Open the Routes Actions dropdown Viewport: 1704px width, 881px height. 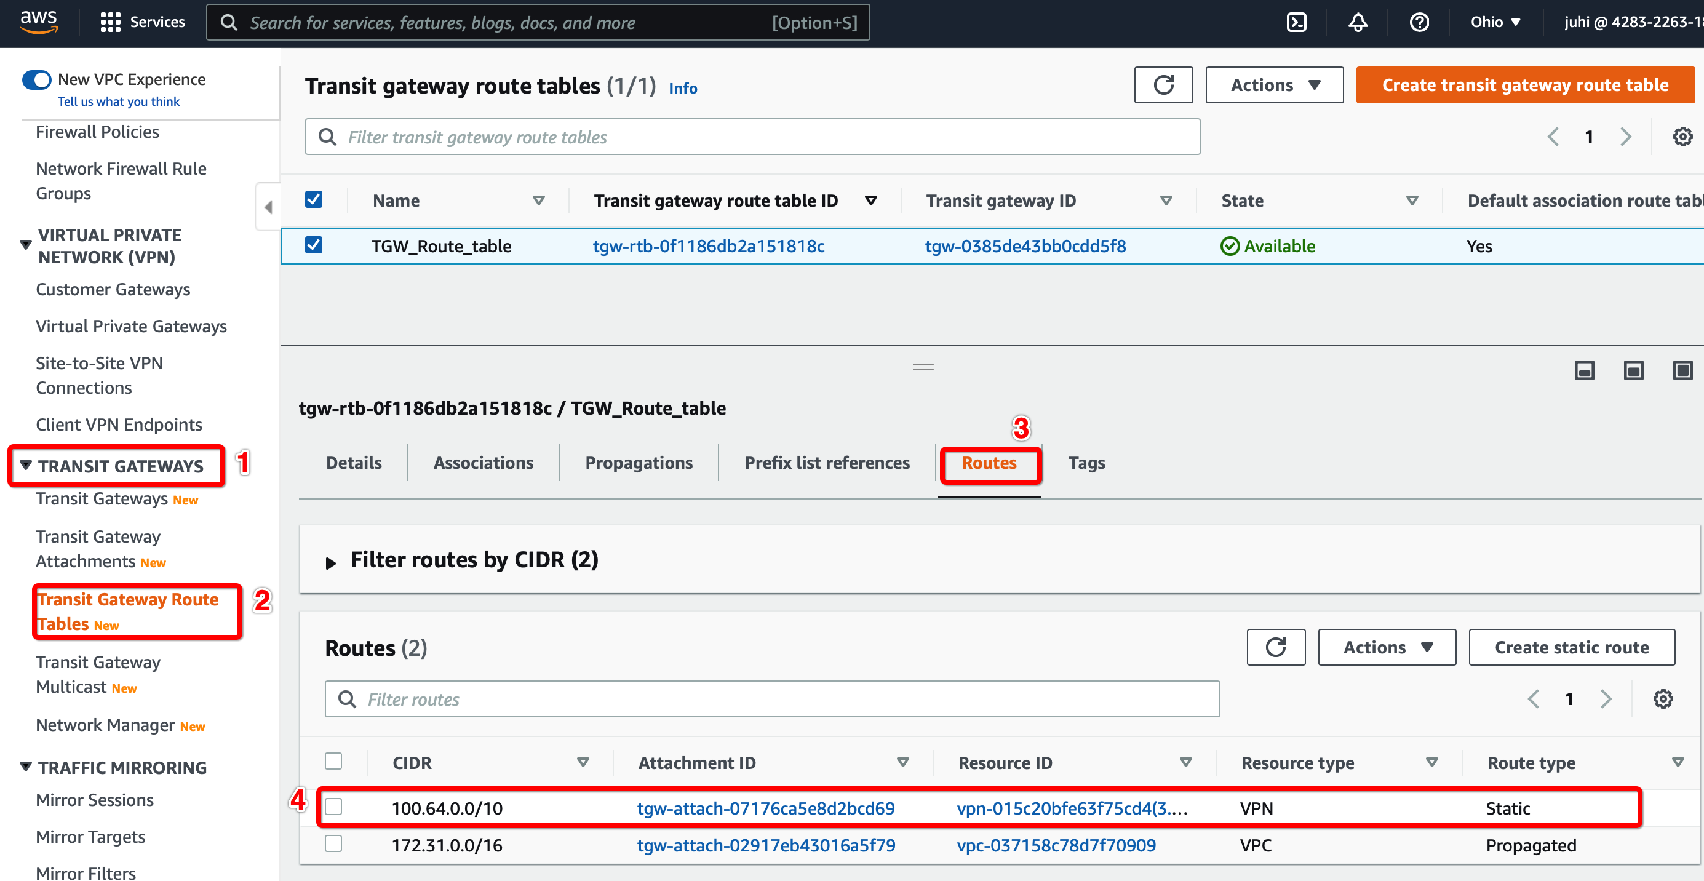(1387, 647)
